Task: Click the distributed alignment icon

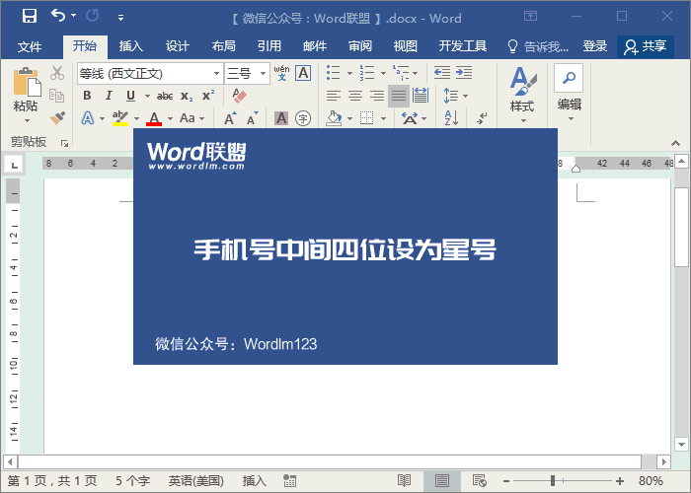Action: click(421, 96)
